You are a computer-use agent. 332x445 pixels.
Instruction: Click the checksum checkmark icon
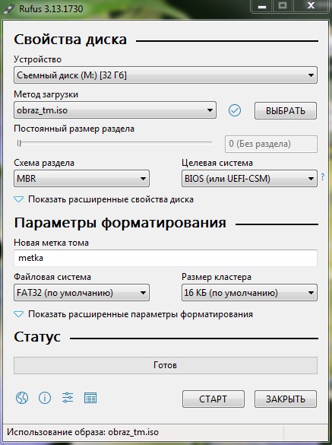pyautogui.click(x=235, y=110)
